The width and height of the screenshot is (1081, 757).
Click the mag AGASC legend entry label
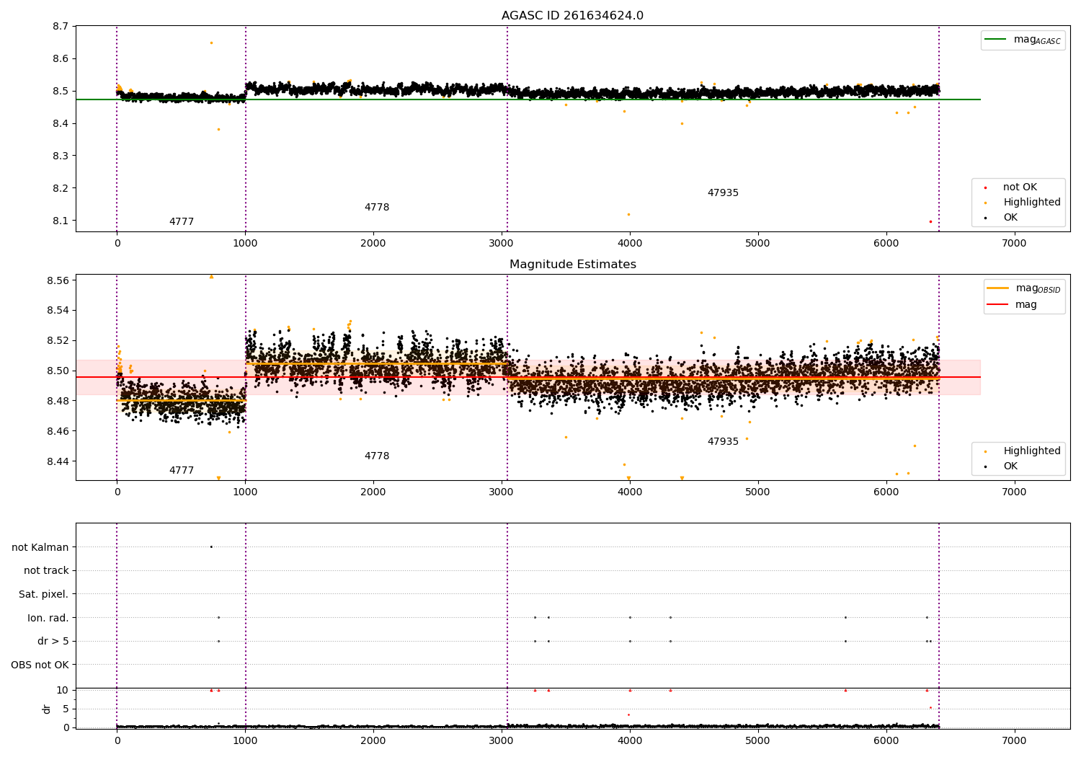pos(1037,40)
